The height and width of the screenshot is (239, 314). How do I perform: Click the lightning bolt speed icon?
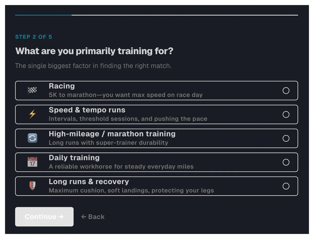[x=32, y=114]
